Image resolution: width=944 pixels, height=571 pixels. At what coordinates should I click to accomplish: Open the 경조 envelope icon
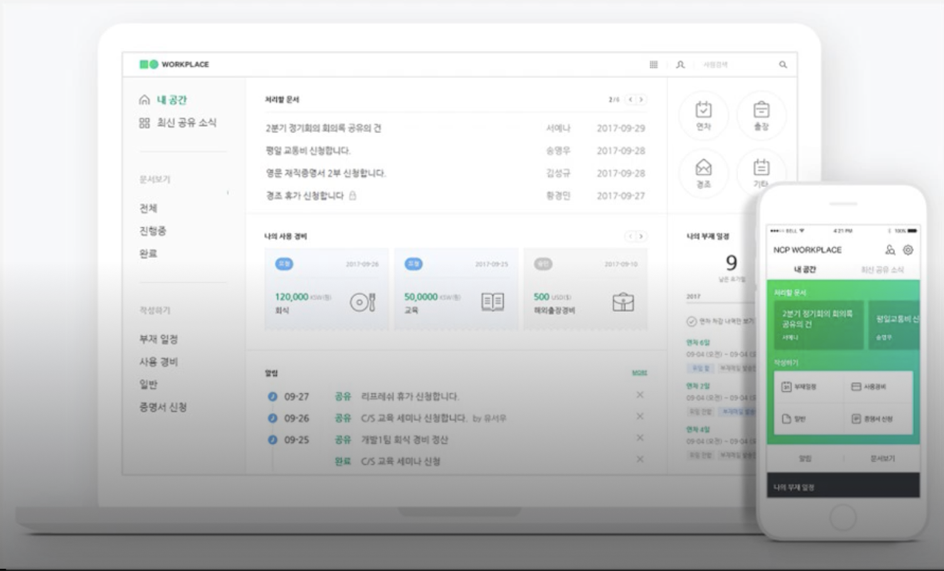[703, 172]
